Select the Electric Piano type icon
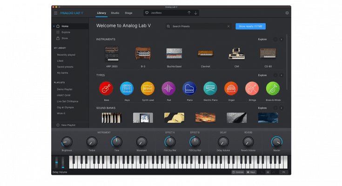Screen dimensions: 342x186 210,88
